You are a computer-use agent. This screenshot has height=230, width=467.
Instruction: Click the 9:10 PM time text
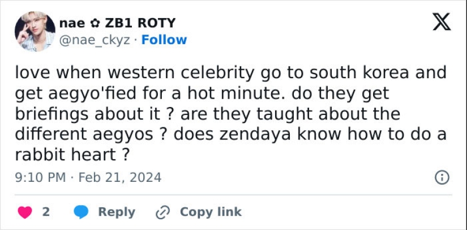(x=41, y=177)
